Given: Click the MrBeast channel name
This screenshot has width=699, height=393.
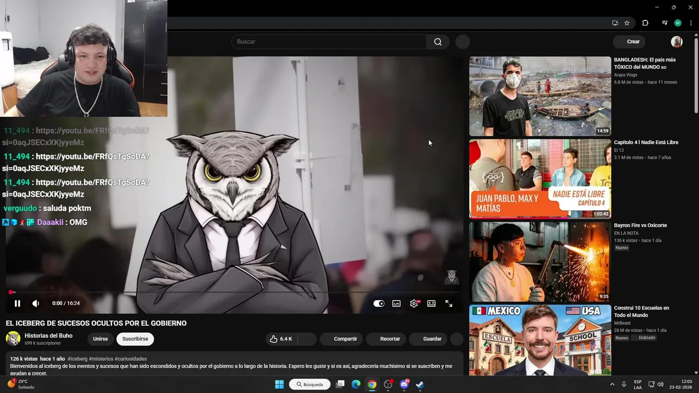Looking at the screenshot, I should 623,323.
